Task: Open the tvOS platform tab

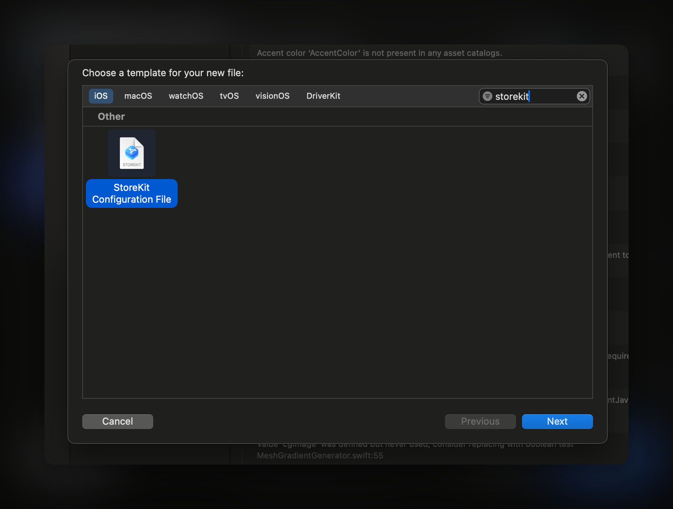Action: pos(229,96)
